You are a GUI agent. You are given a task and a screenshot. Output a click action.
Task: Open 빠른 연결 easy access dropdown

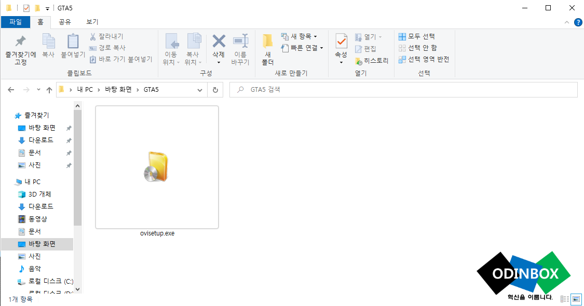pyautogui.click(x=302, y=48)
